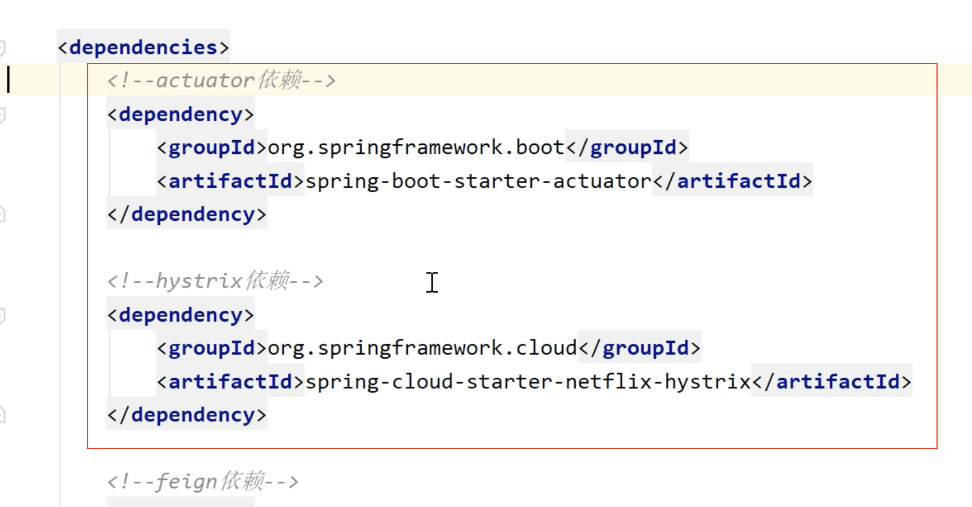Image resolution: width=972 pixels, height=507 pixels.
Task: Click the org.springframework.cloud value text
Action: coord(422,348)
